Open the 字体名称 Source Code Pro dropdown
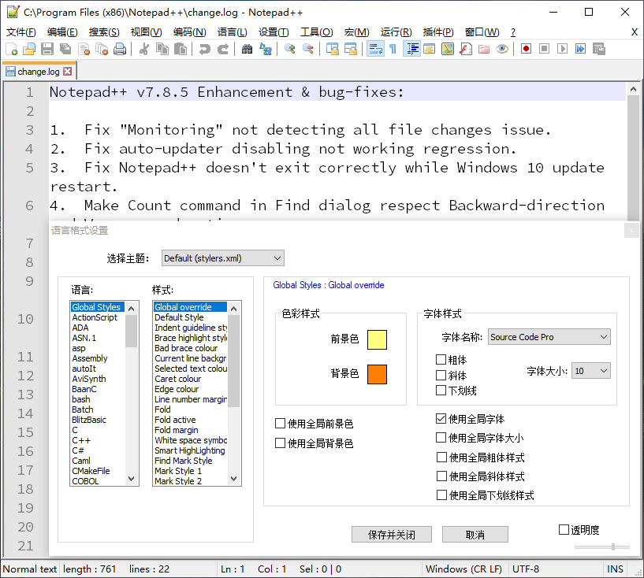 point(549,337)
